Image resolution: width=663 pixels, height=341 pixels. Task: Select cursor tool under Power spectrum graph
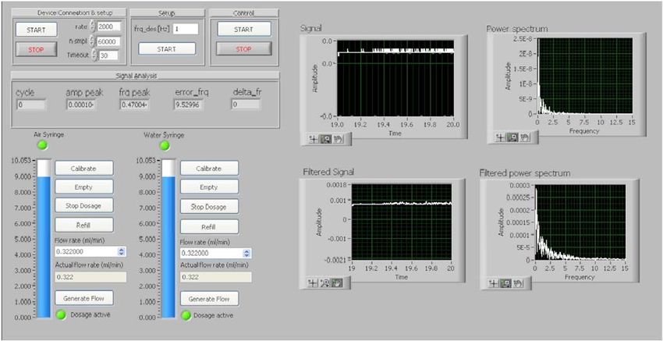[x=500, y=137]
